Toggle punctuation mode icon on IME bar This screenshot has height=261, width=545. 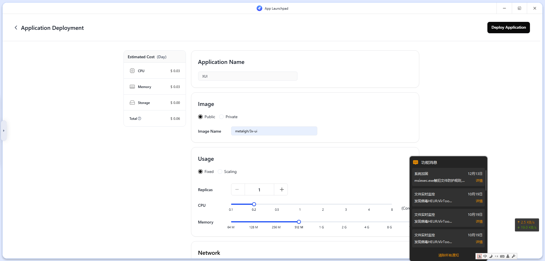tap(496, 256)
